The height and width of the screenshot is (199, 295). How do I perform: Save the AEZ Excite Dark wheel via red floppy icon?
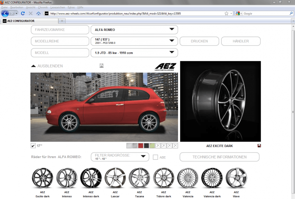click(x=259, y=146)
